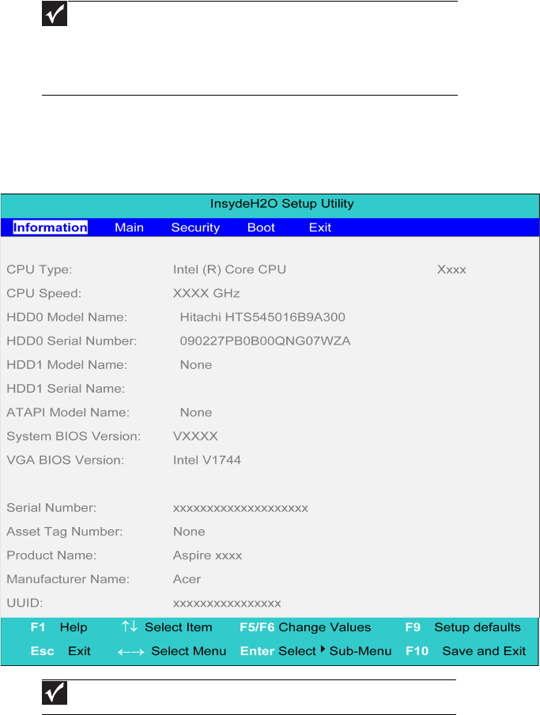Click the F1 Help key hint

tap(59, 627)
